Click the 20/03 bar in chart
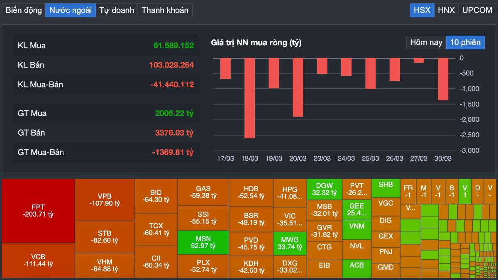The height and width of the screenshot is (280, 498). [x=298, y=88]
